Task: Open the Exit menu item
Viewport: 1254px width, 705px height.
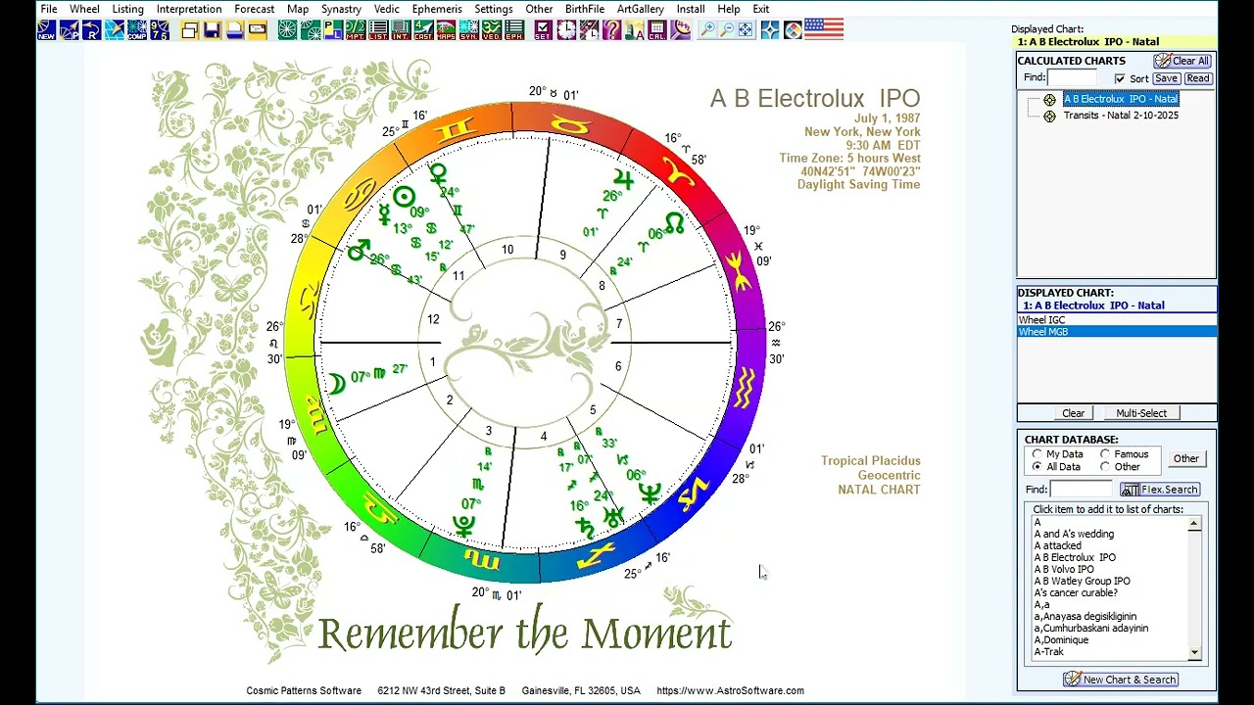Action: pos(760,9)
